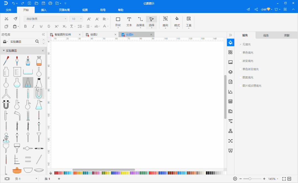Click the print icon in title bar
The width and height of the screenshot is (298, 183).
tap(50, 3)
